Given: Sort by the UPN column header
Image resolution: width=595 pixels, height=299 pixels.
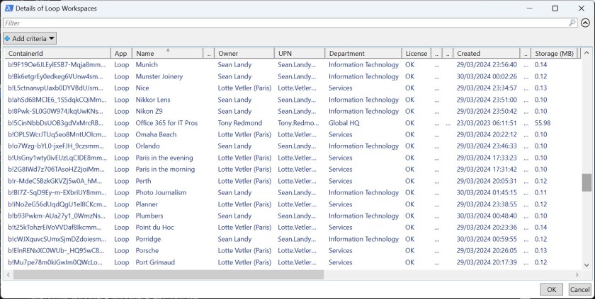Looking at the screenshot, I should pyautogui.click(x=300, y=53).
